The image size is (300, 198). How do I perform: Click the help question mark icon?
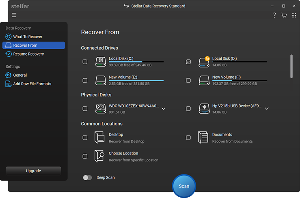274,15
